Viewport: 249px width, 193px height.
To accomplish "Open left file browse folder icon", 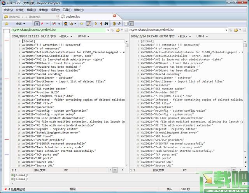I will point(118,30).
